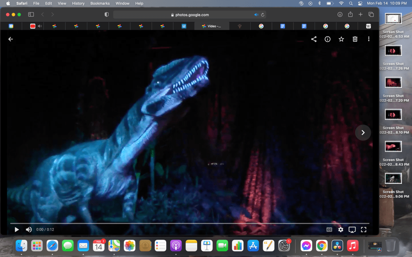Open the Window menu
Image resolution: width=412 pixels, height=257 pixels.
[122, 3]
